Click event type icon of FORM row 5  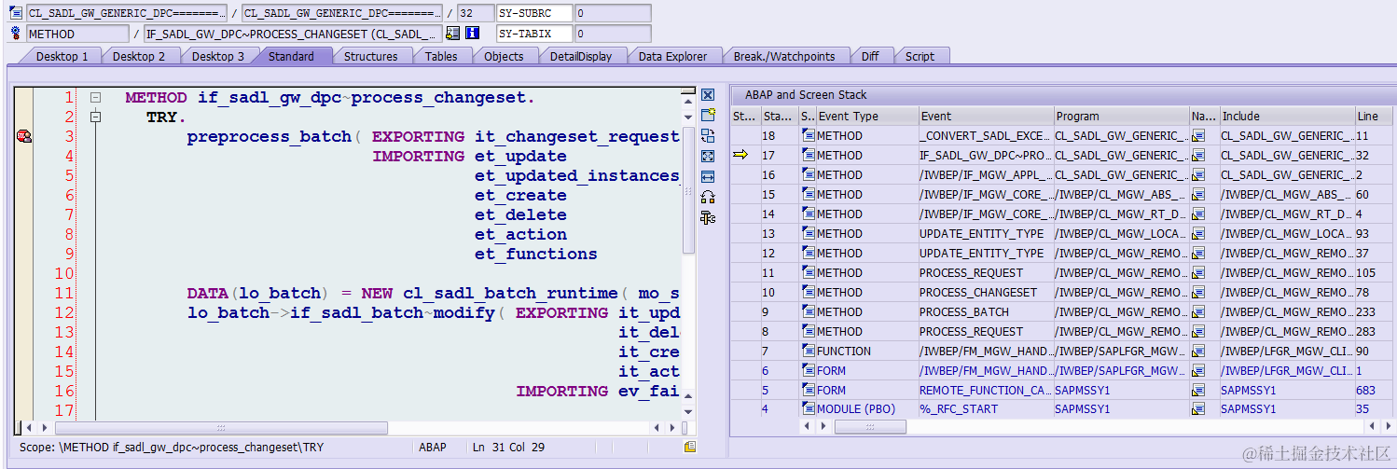point(809,391)
